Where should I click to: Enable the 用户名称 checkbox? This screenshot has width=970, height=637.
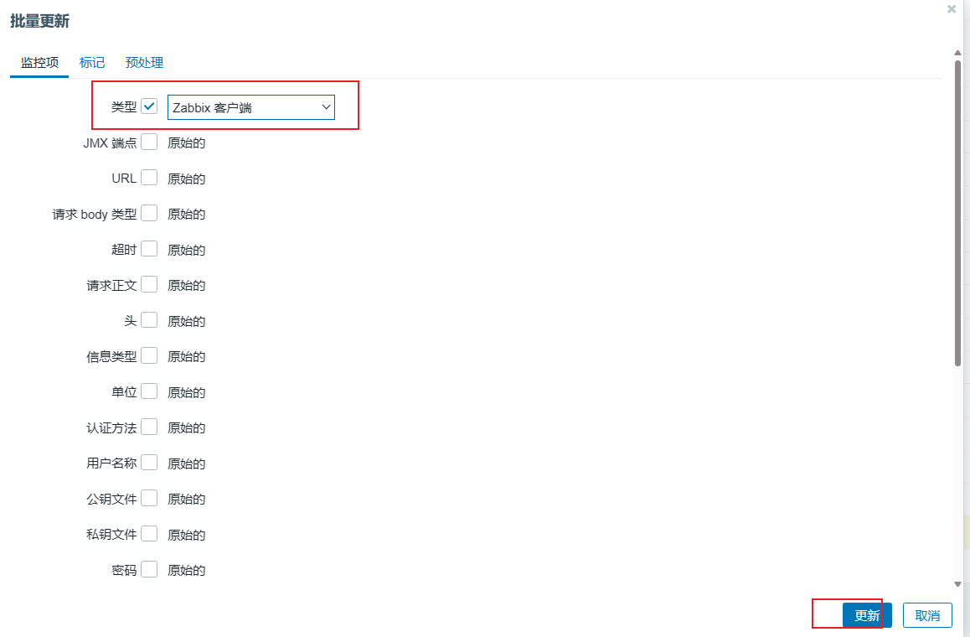(x=149, y=463)
